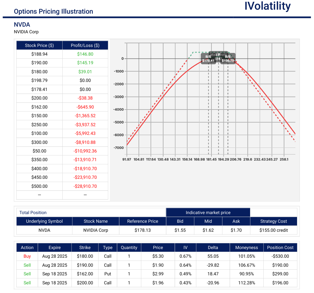Select the $5.30 option price

158,256
